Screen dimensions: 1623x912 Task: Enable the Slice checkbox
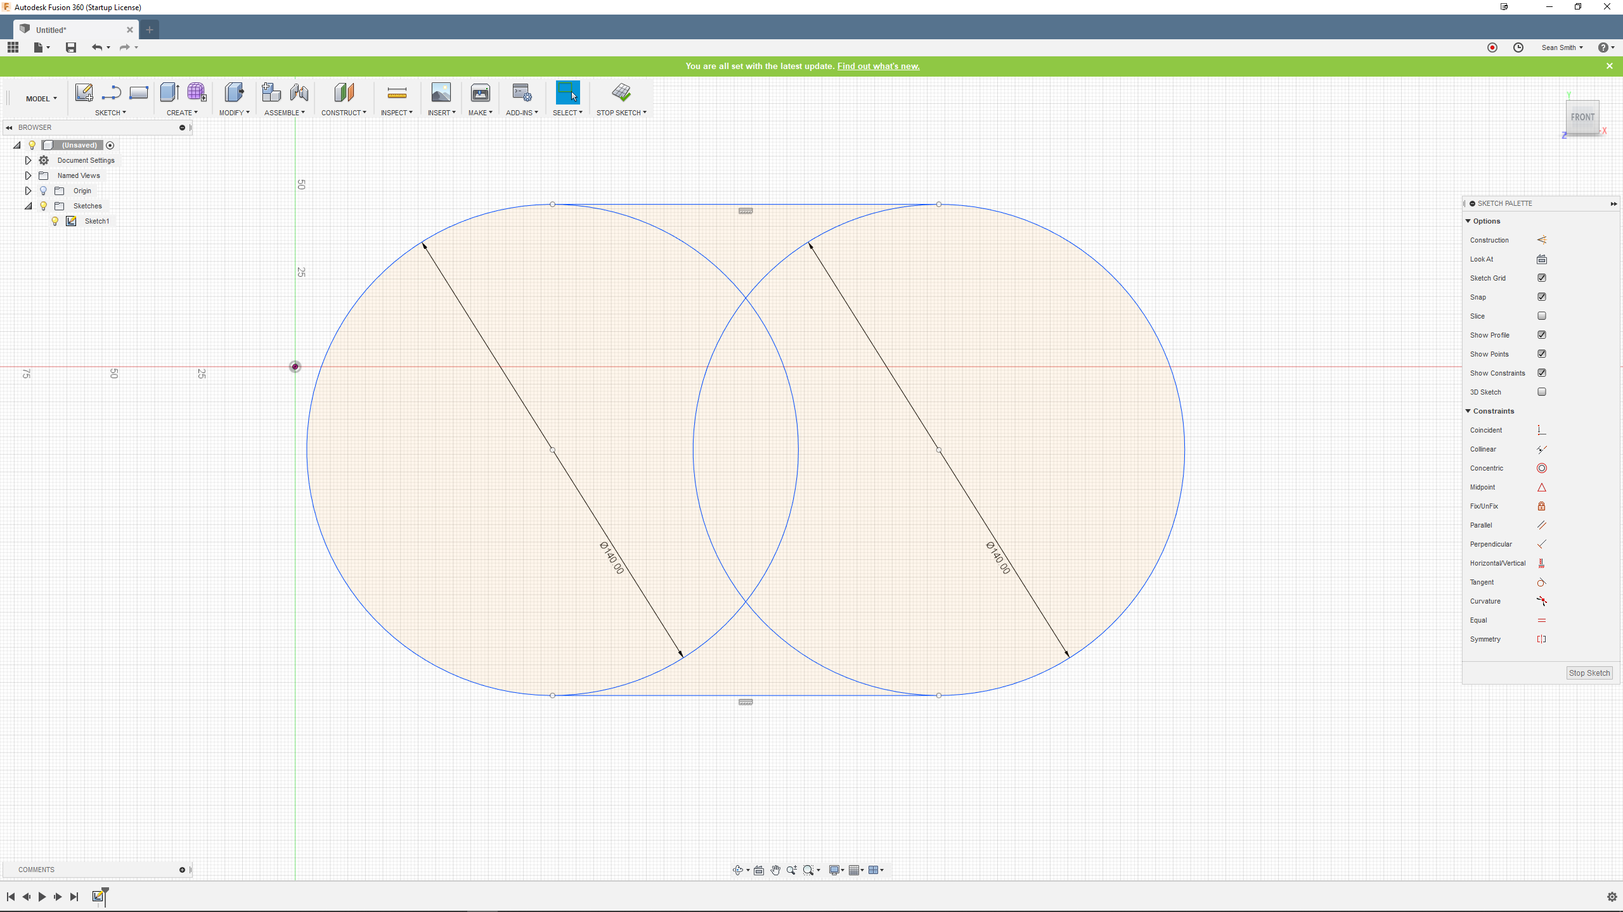click(1541, 316)
